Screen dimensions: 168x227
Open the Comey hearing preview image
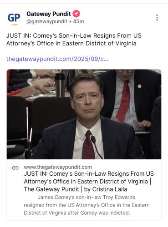pyautogui.click(x=84, y=114)
